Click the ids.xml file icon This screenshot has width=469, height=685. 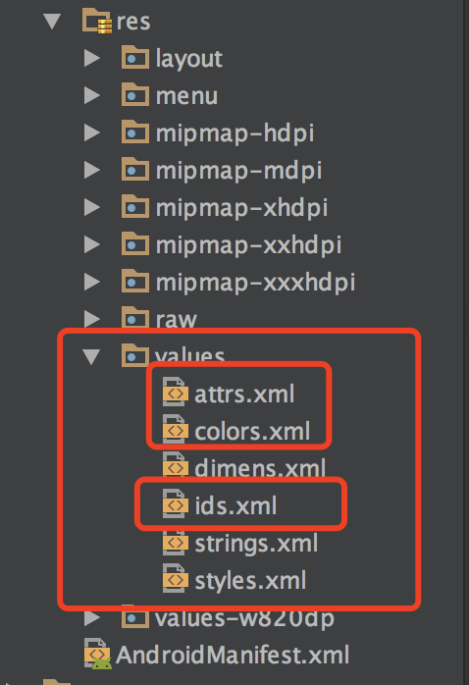(x=175, y=503)
